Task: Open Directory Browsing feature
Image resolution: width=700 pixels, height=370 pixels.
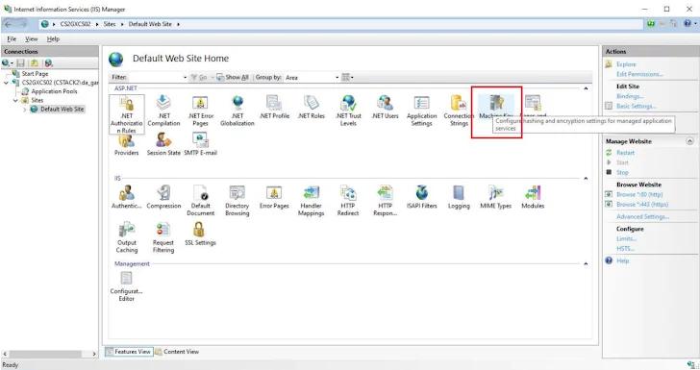Action: pyautogui.click(x=237, y=201)
